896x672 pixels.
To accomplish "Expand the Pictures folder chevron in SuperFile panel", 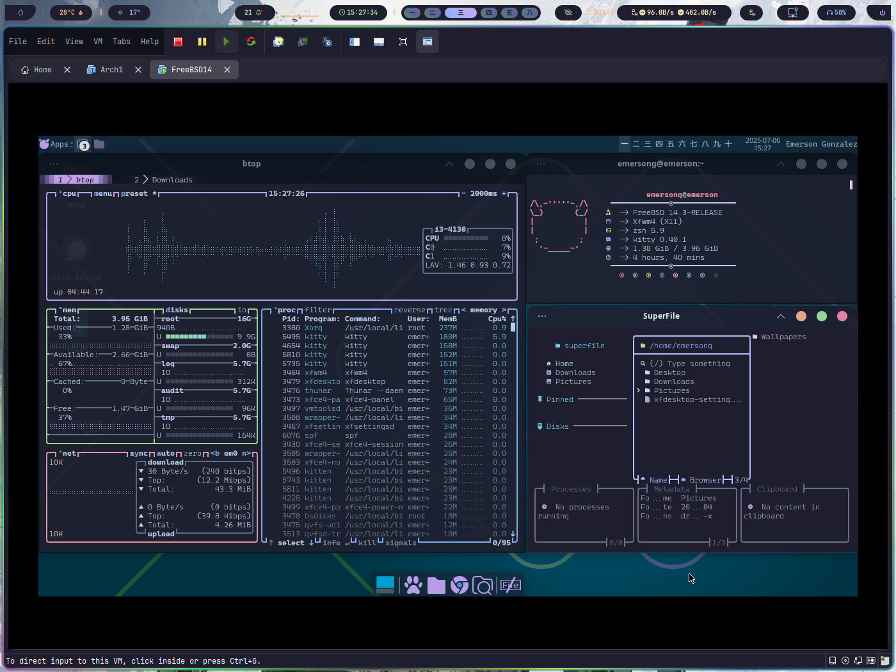I will pos(638,390).
